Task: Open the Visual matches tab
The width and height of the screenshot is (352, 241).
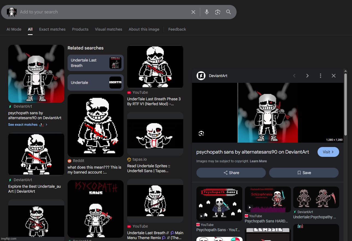Action: pyautogui.click(x=108, y=29)
